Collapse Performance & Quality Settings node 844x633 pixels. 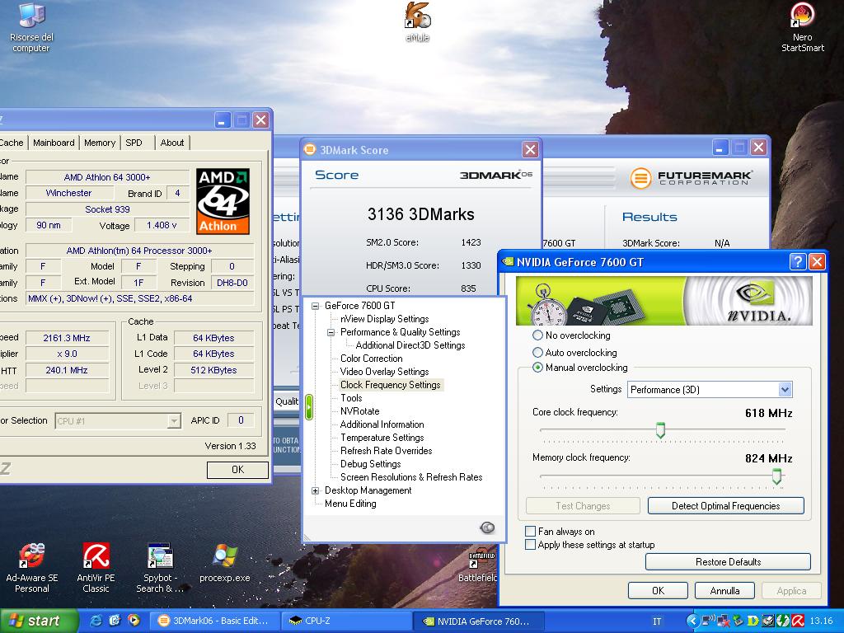(x=331, y=332)
